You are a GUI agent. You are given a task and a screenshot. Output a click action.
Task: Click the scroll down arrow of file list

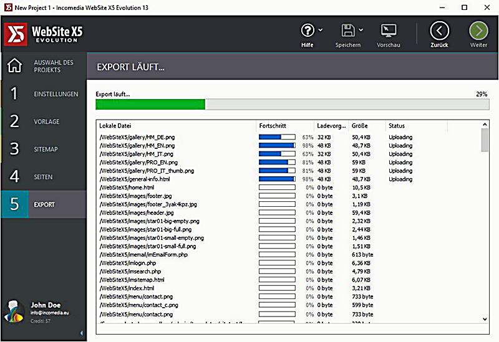pyautogui.click(x=485, y=319)
